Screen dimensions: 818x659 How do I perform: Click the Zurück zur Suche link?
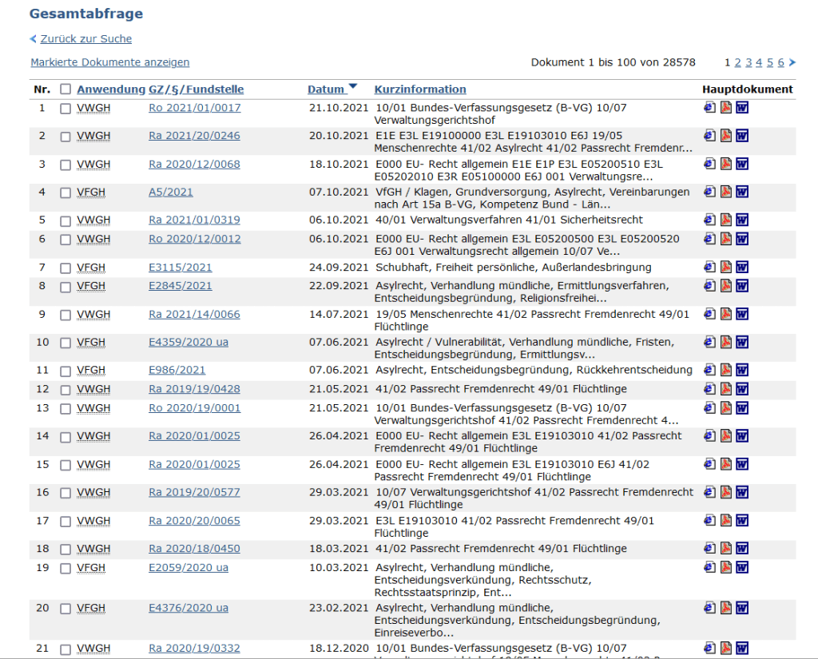85,39
